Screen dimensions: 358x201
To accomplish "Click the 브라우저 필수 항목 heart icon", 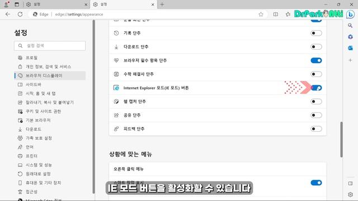I will click(116, 60).
